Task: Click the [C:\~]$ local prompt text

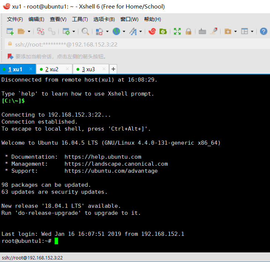Action: pos(13,101)
